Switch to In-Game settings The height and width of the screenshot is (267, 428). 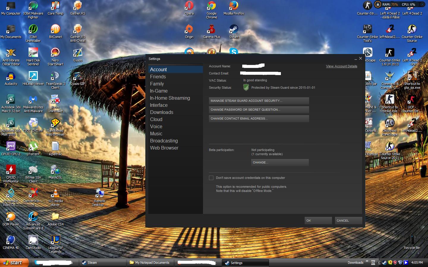176,91
